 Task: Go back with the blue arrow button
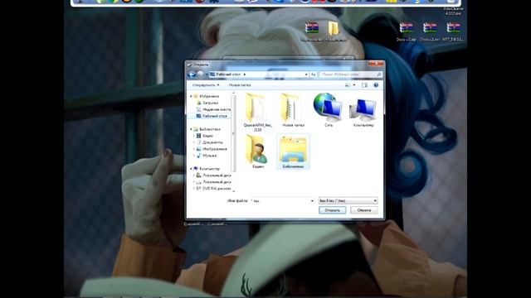pos(192,74)
